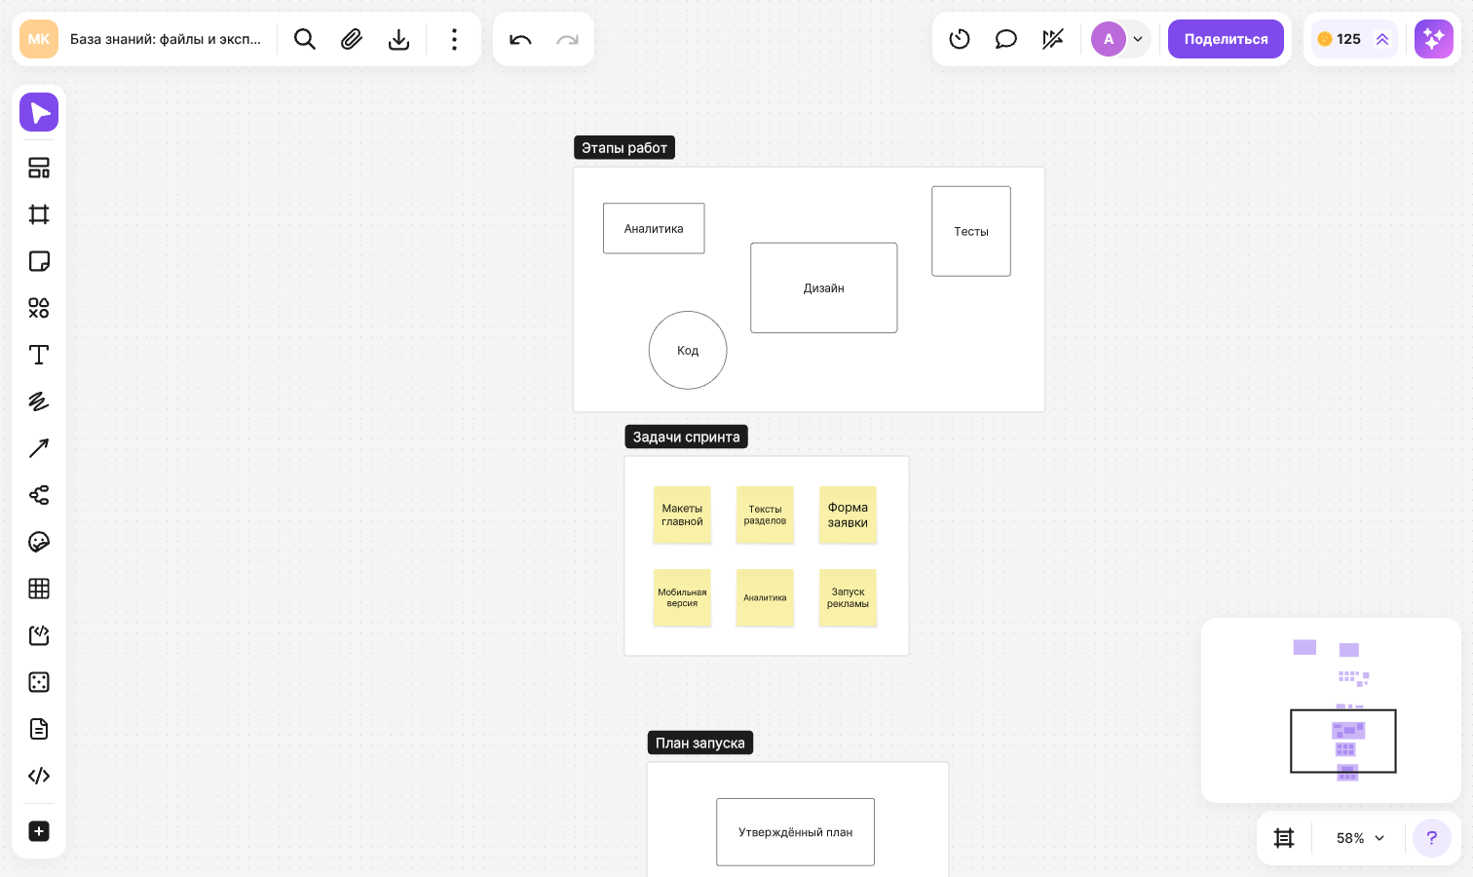Start the timer tool

tap(960, 39)
